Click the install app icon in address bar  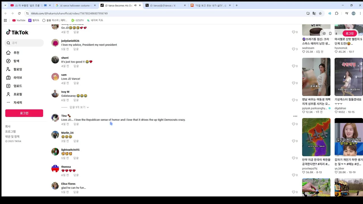coord(308,13)
